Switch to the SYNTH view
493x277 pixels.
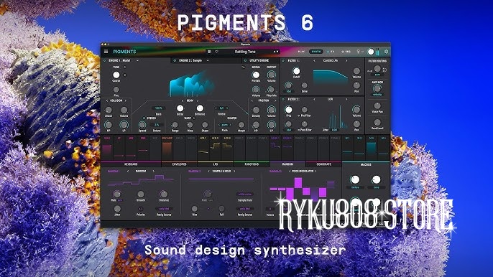pos(316,52)
